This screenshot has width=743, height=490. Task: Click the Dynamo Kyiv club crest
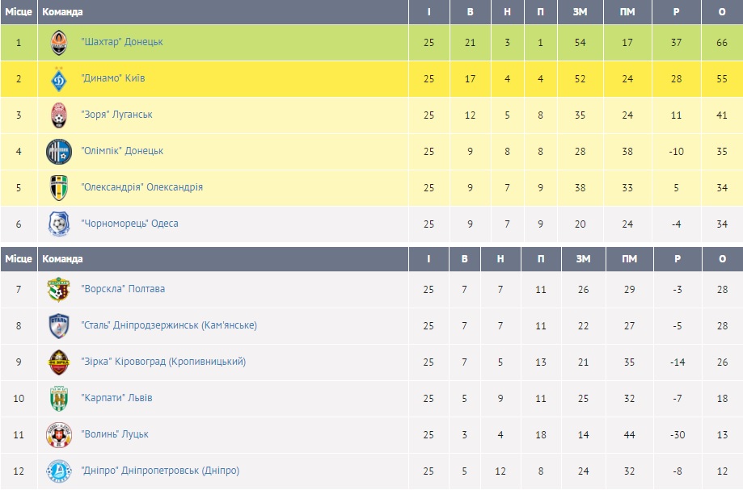tap(59, 79)
